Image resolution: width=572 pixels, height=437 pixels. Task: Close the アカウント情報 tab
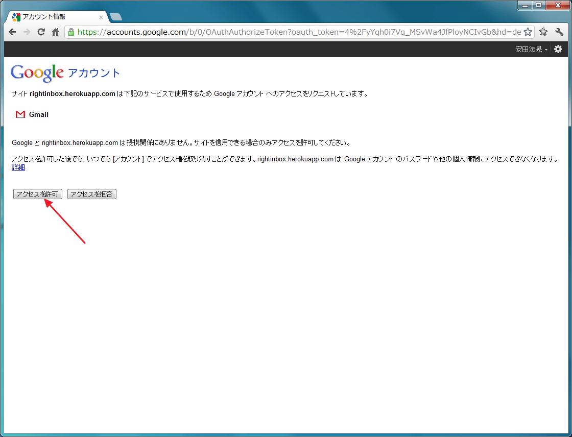[x=101, y=17]
